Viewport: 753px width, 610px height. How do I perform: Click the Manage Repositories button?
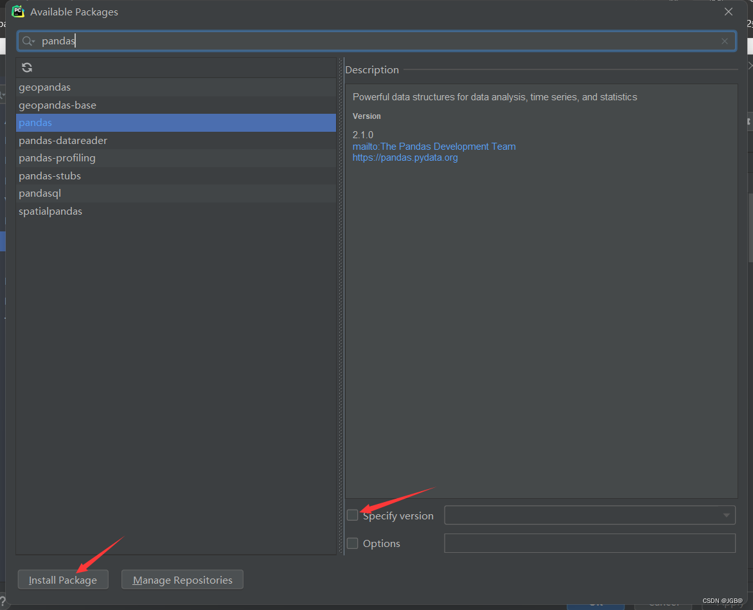coord(182,580)
